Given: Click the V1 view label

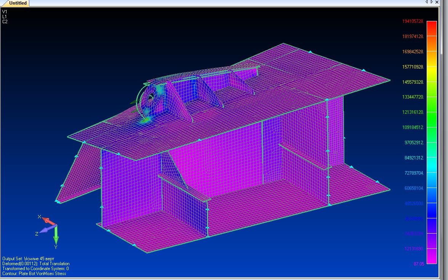Looking at the screenshot, I should point(5,12).
